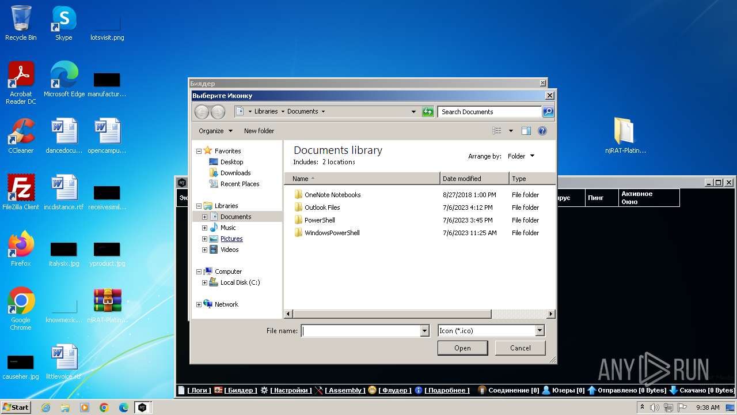
Task: Select the Outlook Files folder
Action: click(x=322, y=207)
